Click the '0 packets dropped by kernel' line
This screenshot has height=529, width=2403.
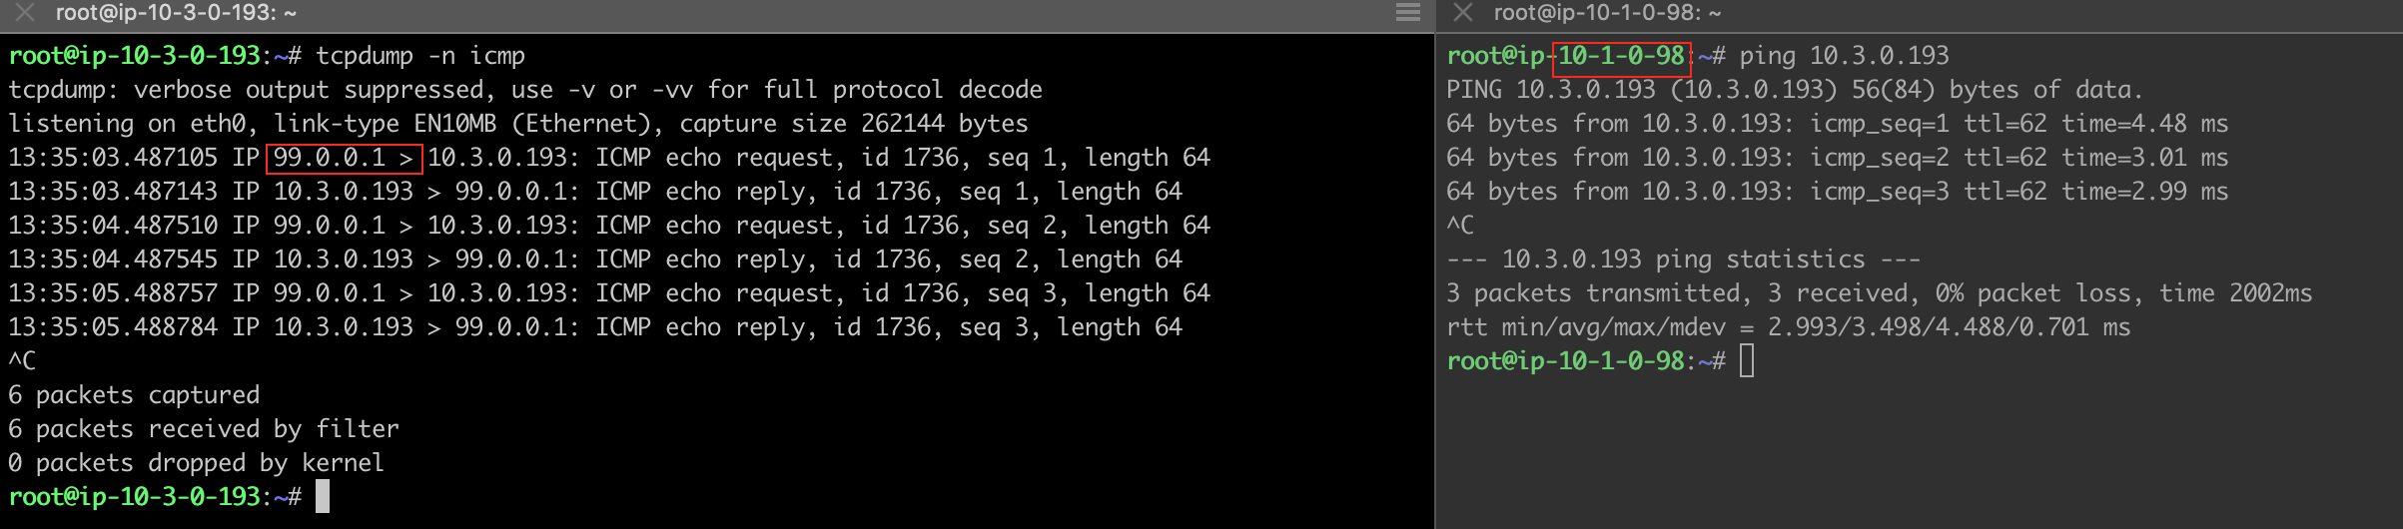[x=196, y=463]
